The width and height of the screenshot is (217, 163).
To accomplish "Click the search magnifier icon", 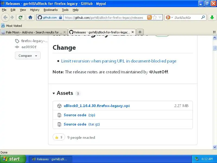I will [203, 17].
